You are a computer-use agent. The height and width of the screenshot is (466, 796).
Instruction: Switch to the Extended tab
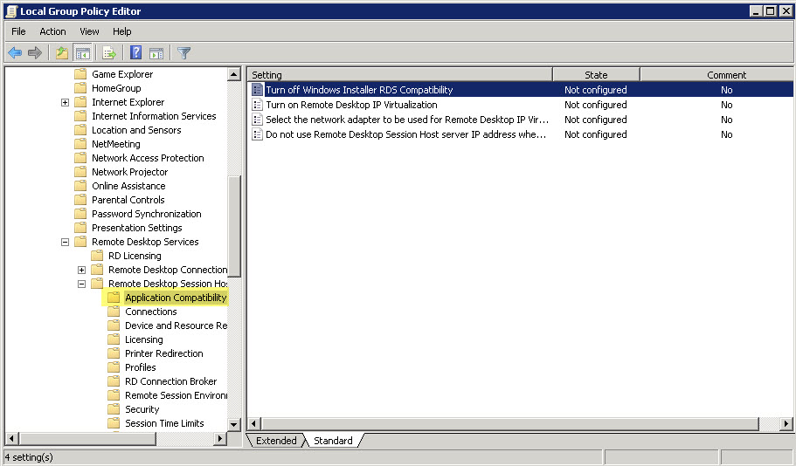tap(276, 441)
